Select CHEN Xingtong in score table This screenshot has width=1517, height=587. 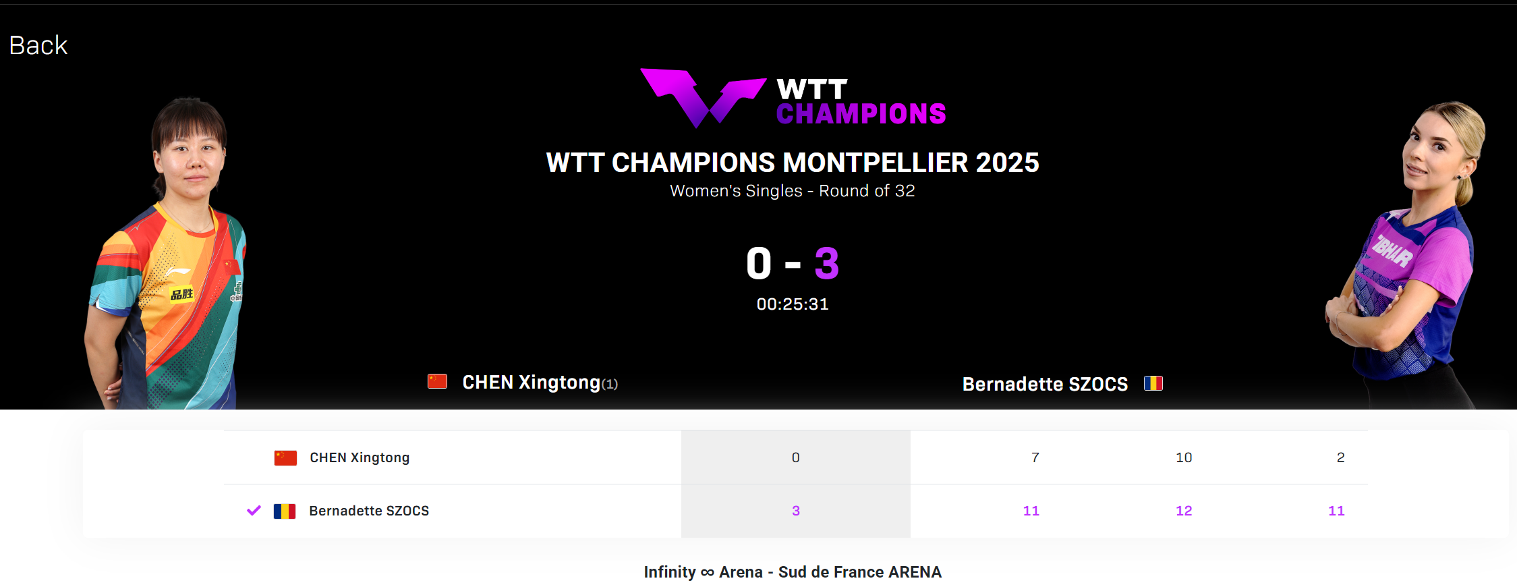click(x=360, y=458)
